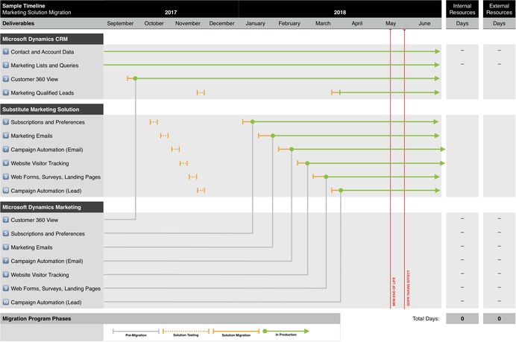Click the green dot on Substitute Marketing Solution Campaign Automation (Lead)
Viewport: 516px width, 342px height.
(x=341, y=191)
